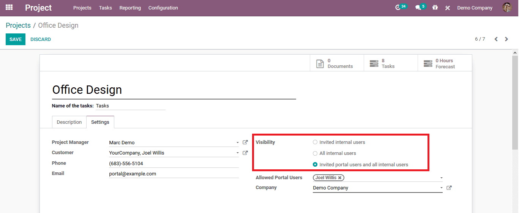Open the messages chat bubble icon
Viewport: 519px width, 213px height.
point(418,8)
